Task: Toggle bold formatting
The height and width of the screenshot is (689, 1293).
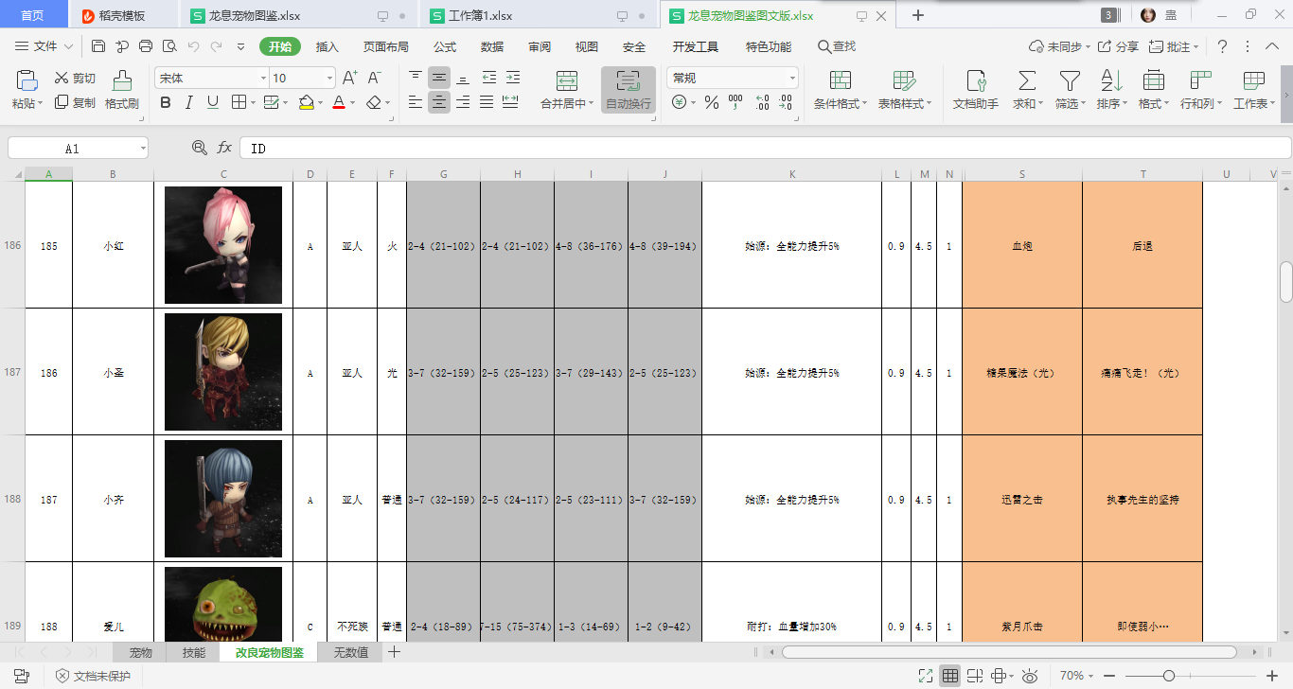Action: (166, 102)
